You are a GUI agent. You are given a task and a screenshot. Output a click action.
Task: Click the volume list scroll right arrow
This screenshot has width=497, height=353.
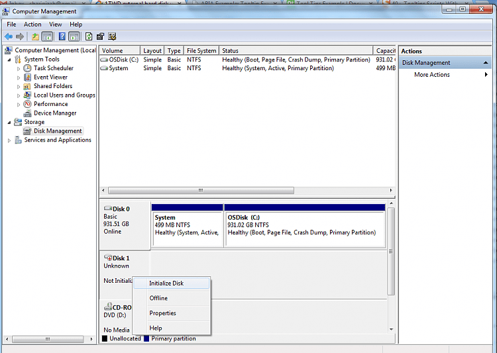pos(391,191)
